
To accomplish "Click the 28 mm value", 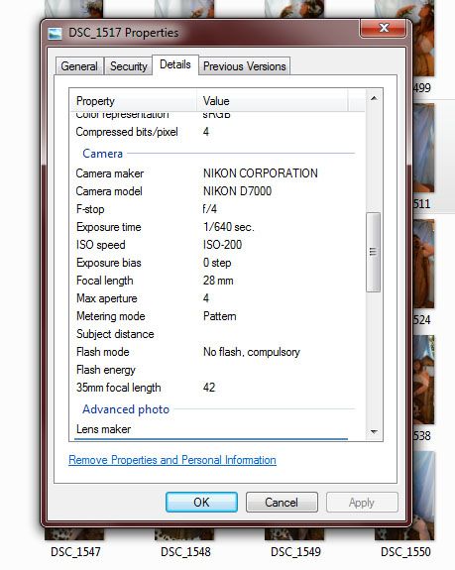I will (x=218, y=281).
